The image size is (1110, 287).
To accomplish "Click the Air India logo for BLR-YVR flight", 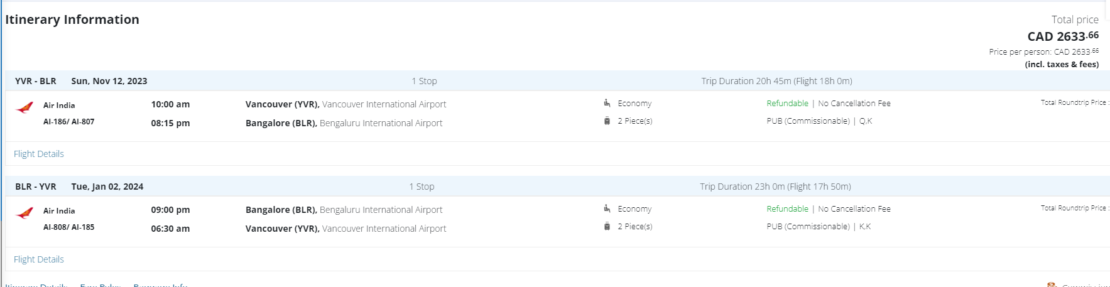I will (x=24, y=214).
